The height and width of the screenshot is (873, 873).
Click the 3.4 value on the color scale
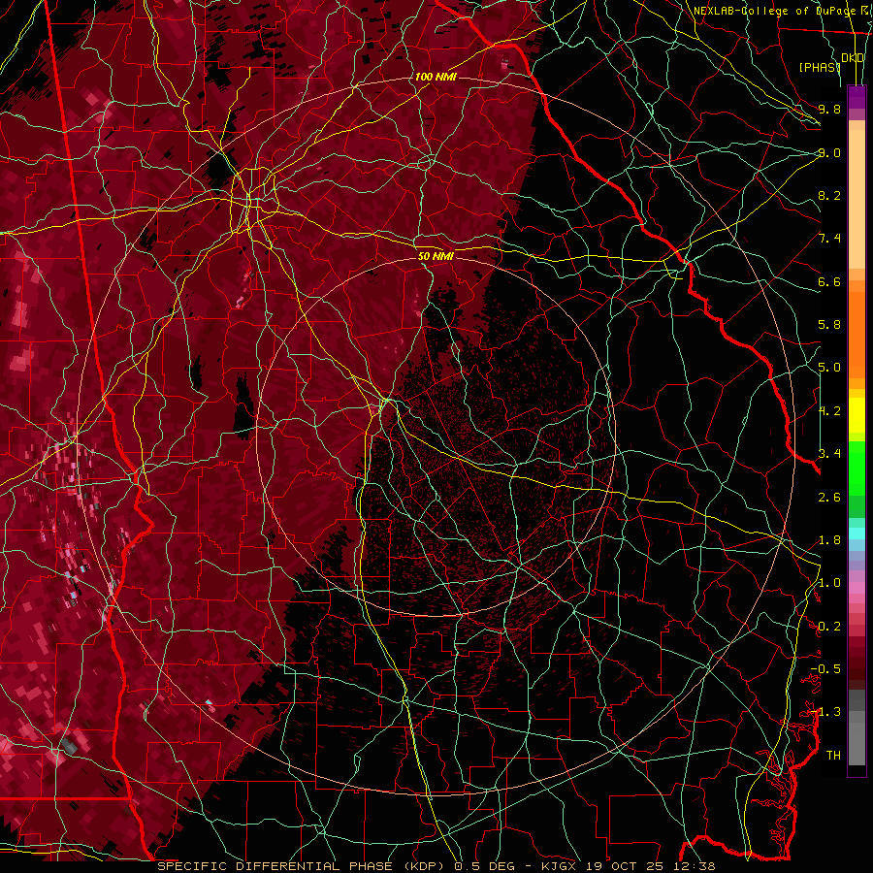pos(829,454)
